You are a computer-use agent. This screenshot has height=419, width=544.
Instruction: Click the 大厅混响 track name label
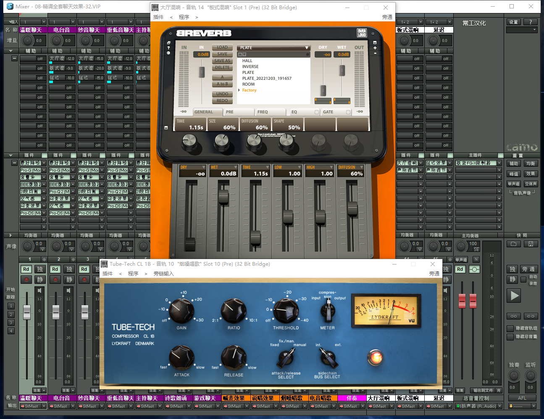pos(378,398)
